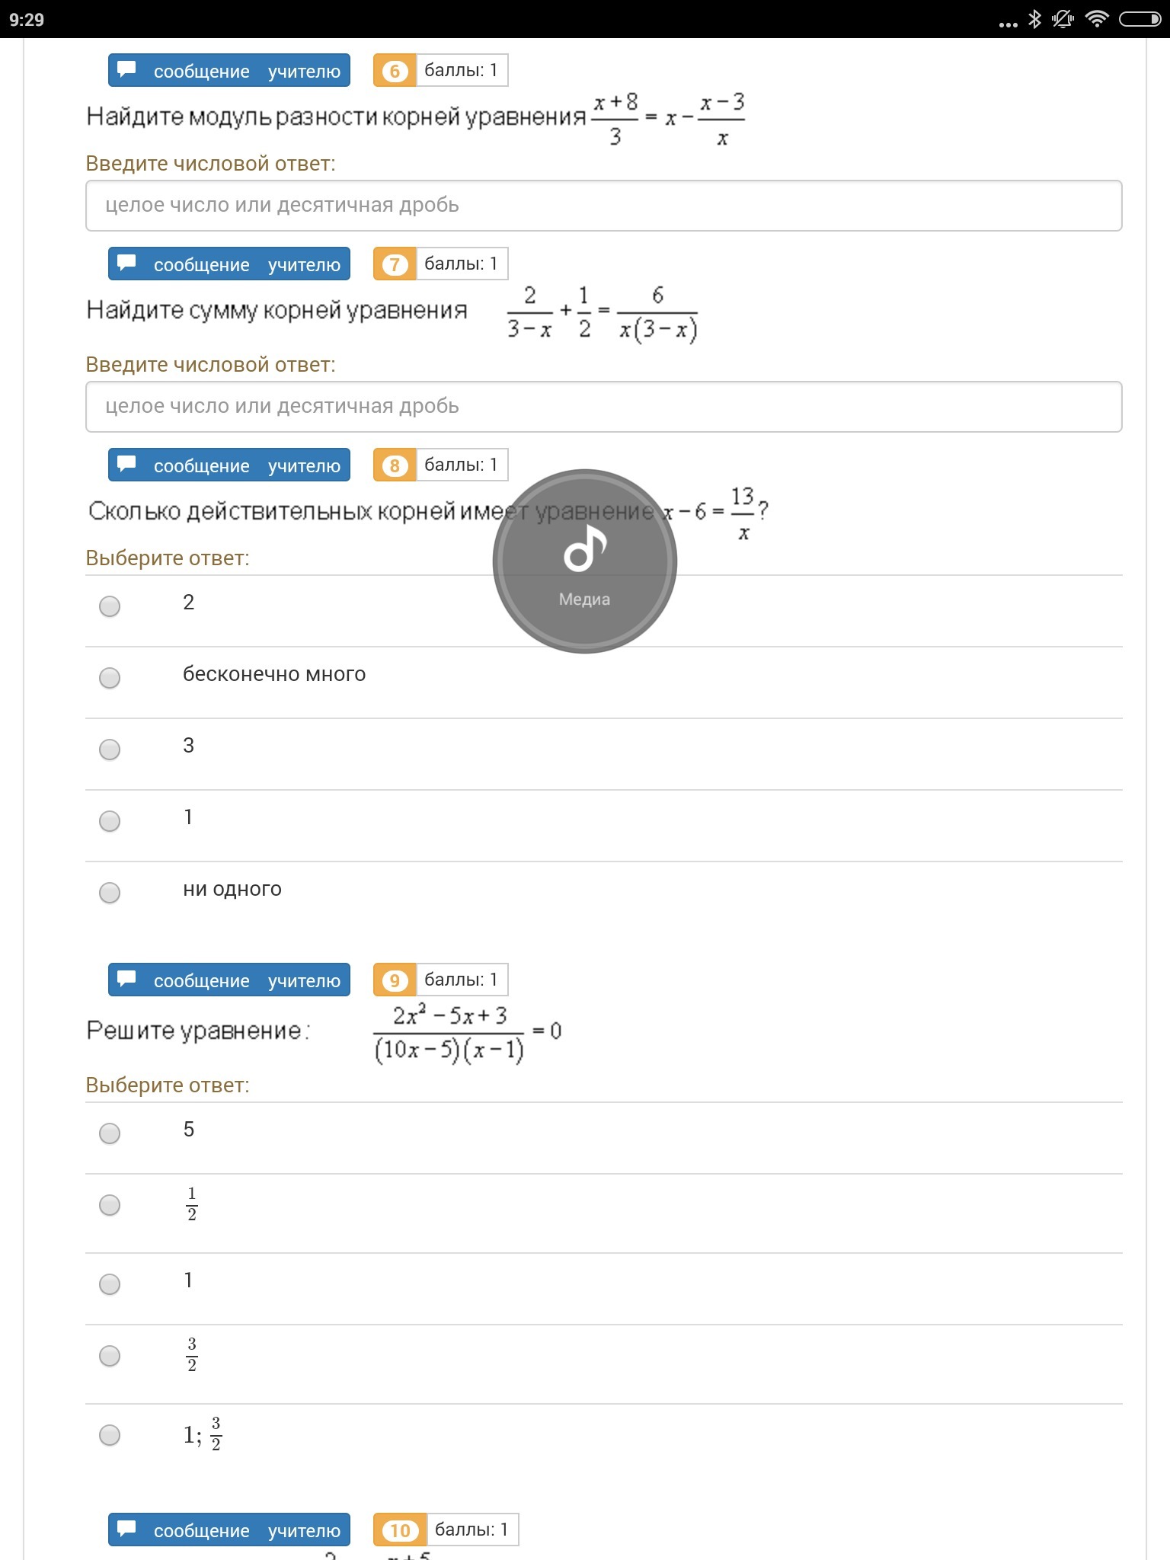1170x1560 pixels.
Task: Click chat bubble icon for question 8 message
Action: [x=127, y=465]
